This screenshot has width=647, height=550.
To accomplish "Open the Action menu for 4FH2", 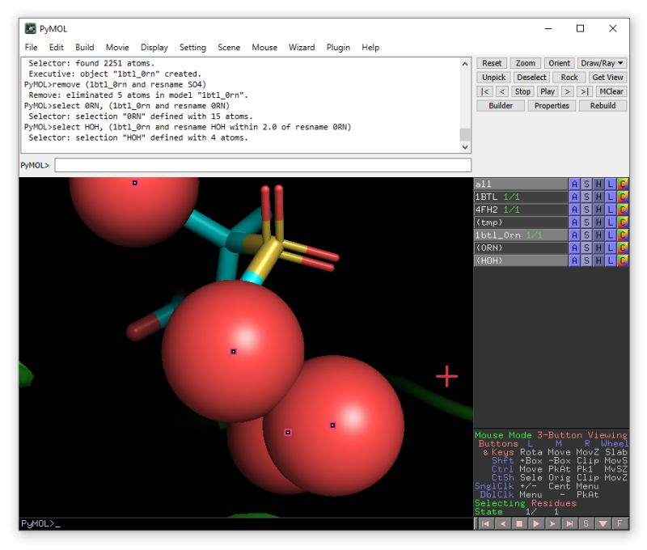I will click(574, 209).
